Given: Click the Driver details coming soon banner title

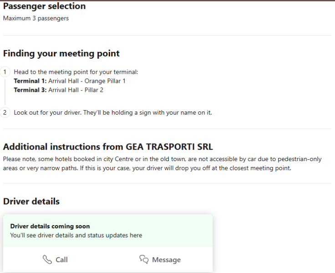Looking at the screenshot, I should [x=50, y=226].
